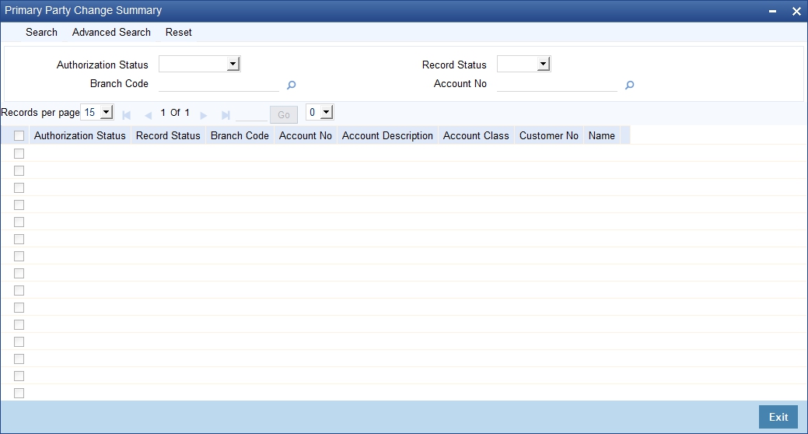This screenshot has height=434, width=808.
Task: Check the sixth row checkbox
Action: pyautogui.click(x=19, y=239)
